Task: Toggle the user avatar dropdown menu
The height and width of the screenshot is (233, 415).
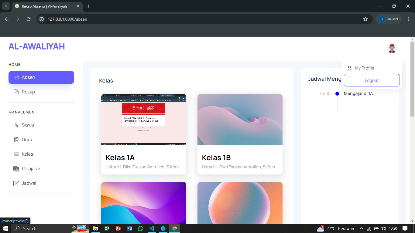Action: click(x=392, y=48)
